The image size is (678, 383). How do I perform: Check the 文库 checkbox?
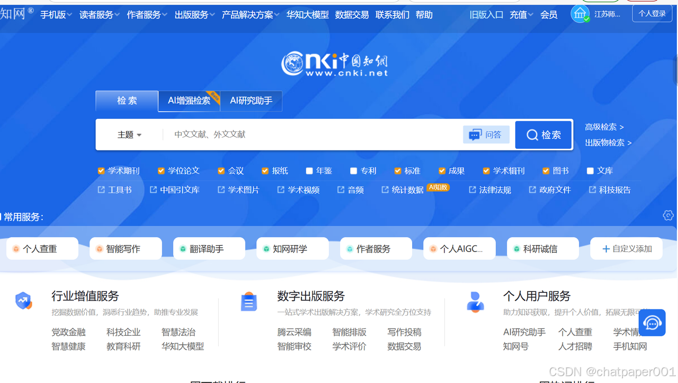[x=590, y=171]
